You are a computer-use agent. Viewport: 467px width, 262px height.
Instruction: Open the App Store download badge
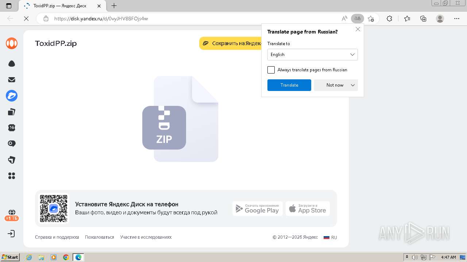[x=308, y=209]
